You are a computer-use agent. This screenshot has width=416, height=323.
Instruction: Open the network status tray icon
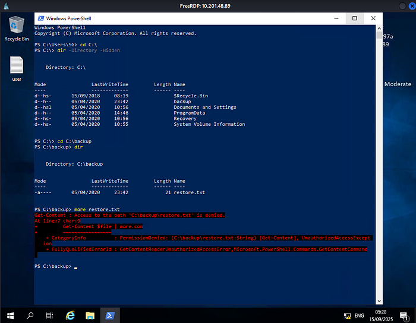coord(347,316)
